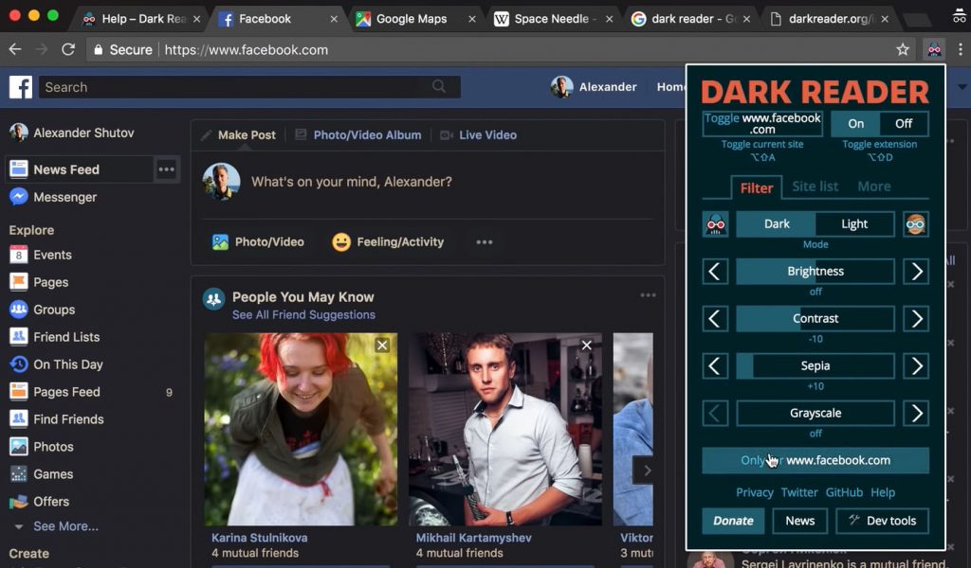Turn the Dark Reader extension Off
Image resolution: width=971 pixels, height=568 pixels.
coord(904,124)
